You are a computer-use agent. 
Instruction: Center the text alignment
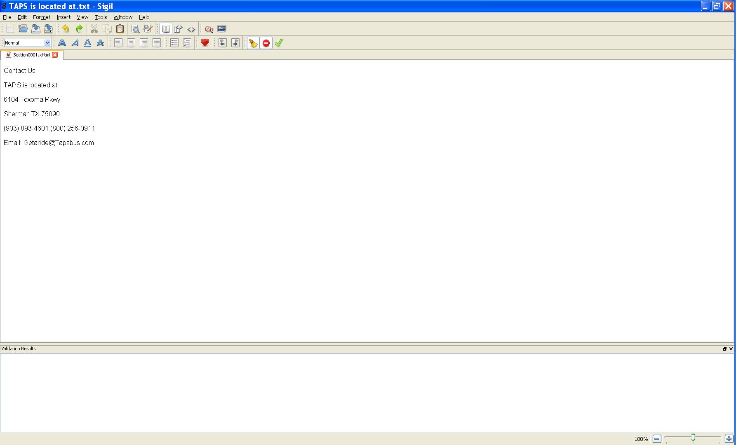(131, 43)
